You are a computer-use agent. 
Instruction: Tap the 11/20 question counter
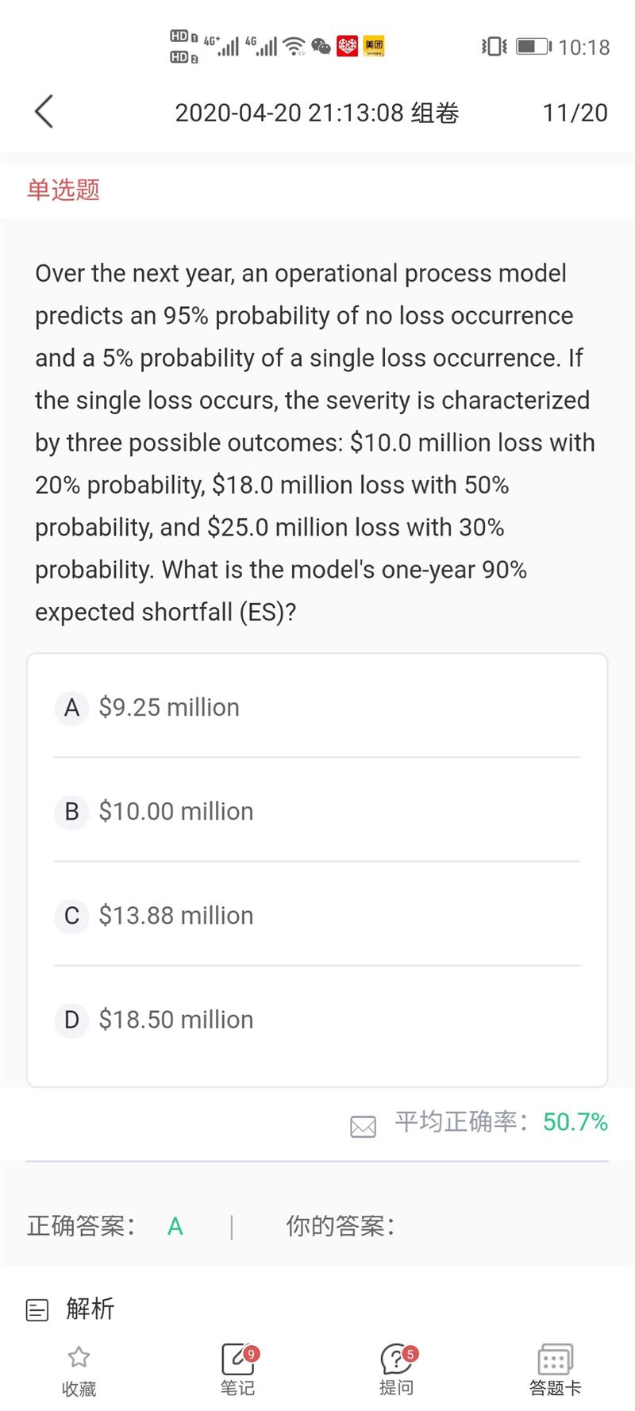[575, 113]
